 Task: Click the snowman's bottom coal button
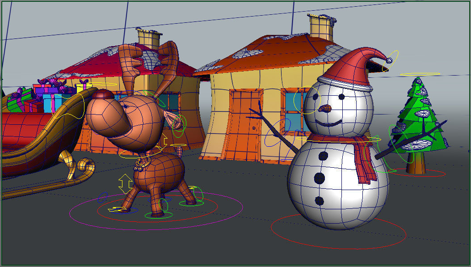point(320,200)
